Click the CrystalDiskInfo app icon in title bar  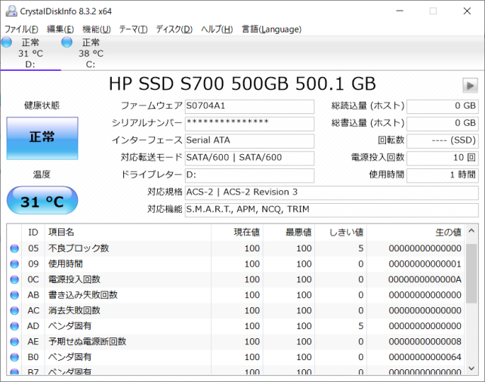8,11
